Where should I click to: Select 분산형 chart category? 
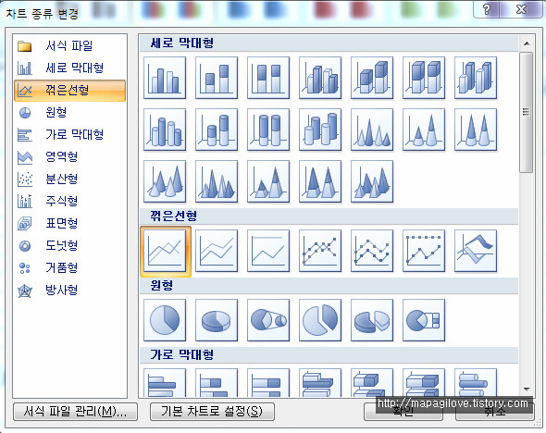pyautogui.click(x=69, y=179)
